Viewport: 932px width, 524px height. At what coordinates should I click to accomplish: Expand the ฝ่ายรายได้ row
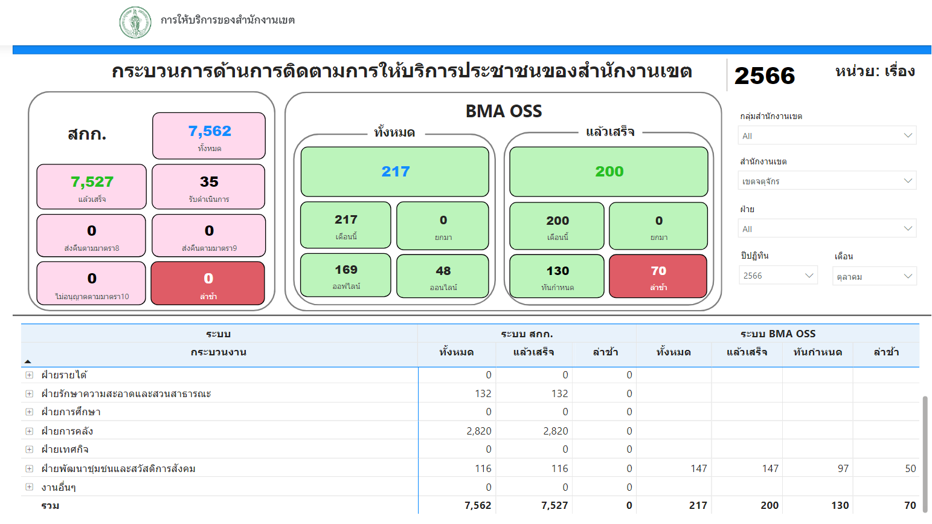tap(29, 375)
